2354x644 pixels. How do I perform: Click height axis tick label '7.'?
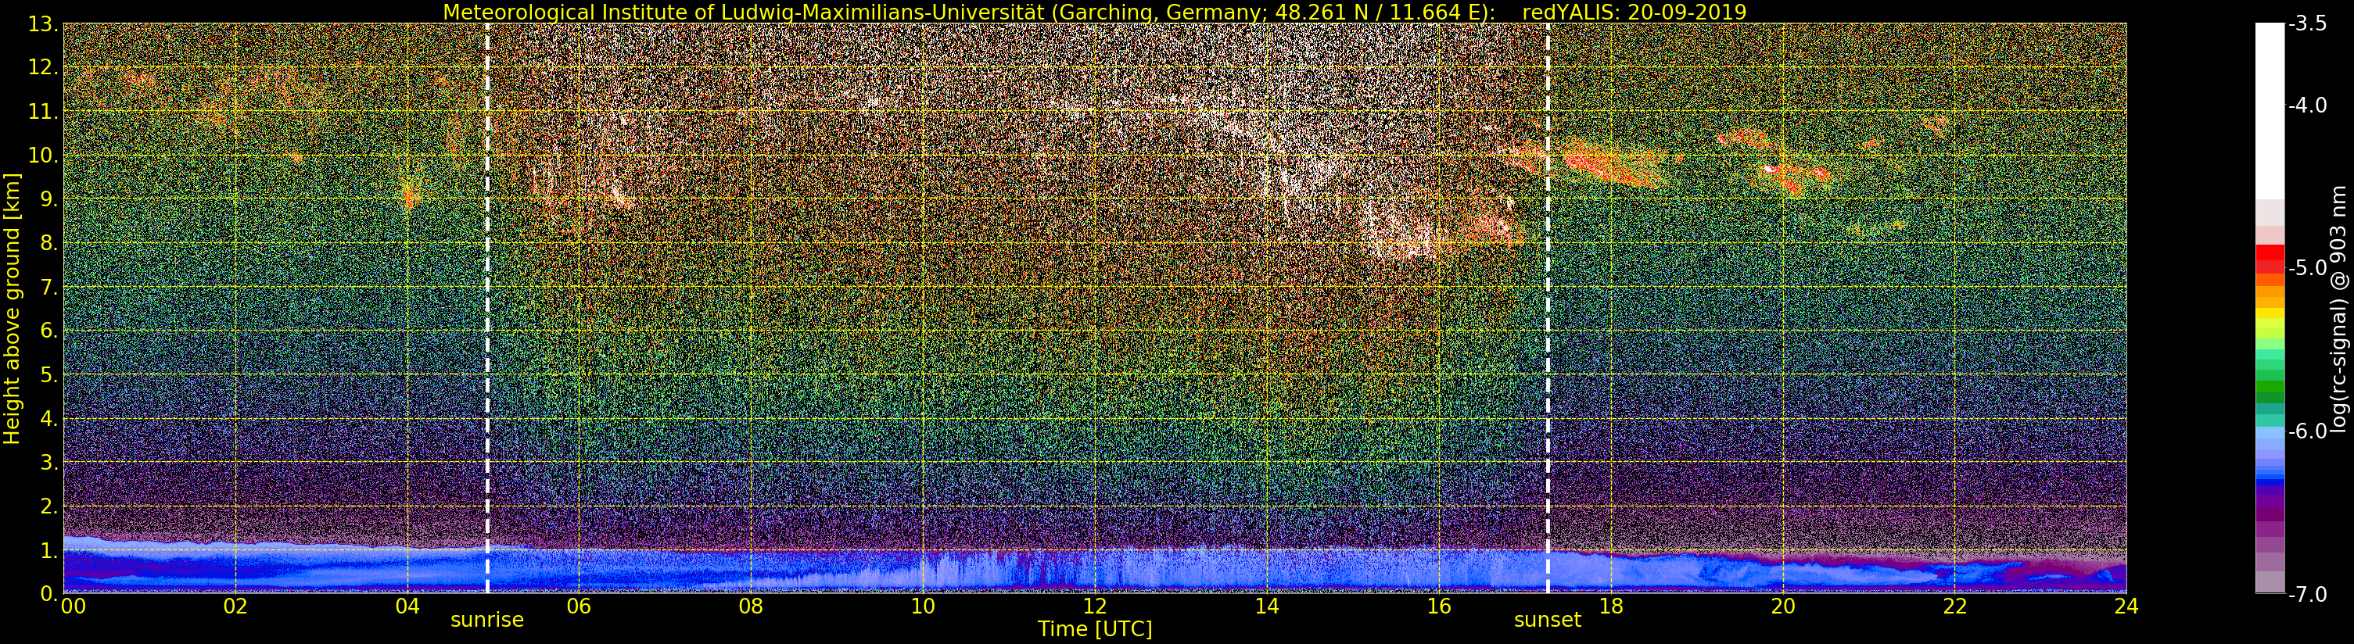pos(49,287)
